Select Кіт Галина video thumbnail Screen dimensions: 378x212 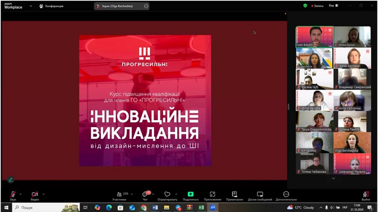point(315,142)
